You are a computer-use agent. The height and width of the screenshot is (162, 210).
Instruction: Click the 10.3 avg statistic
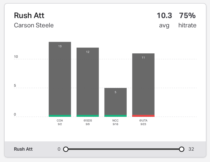(x=164, y=20)
